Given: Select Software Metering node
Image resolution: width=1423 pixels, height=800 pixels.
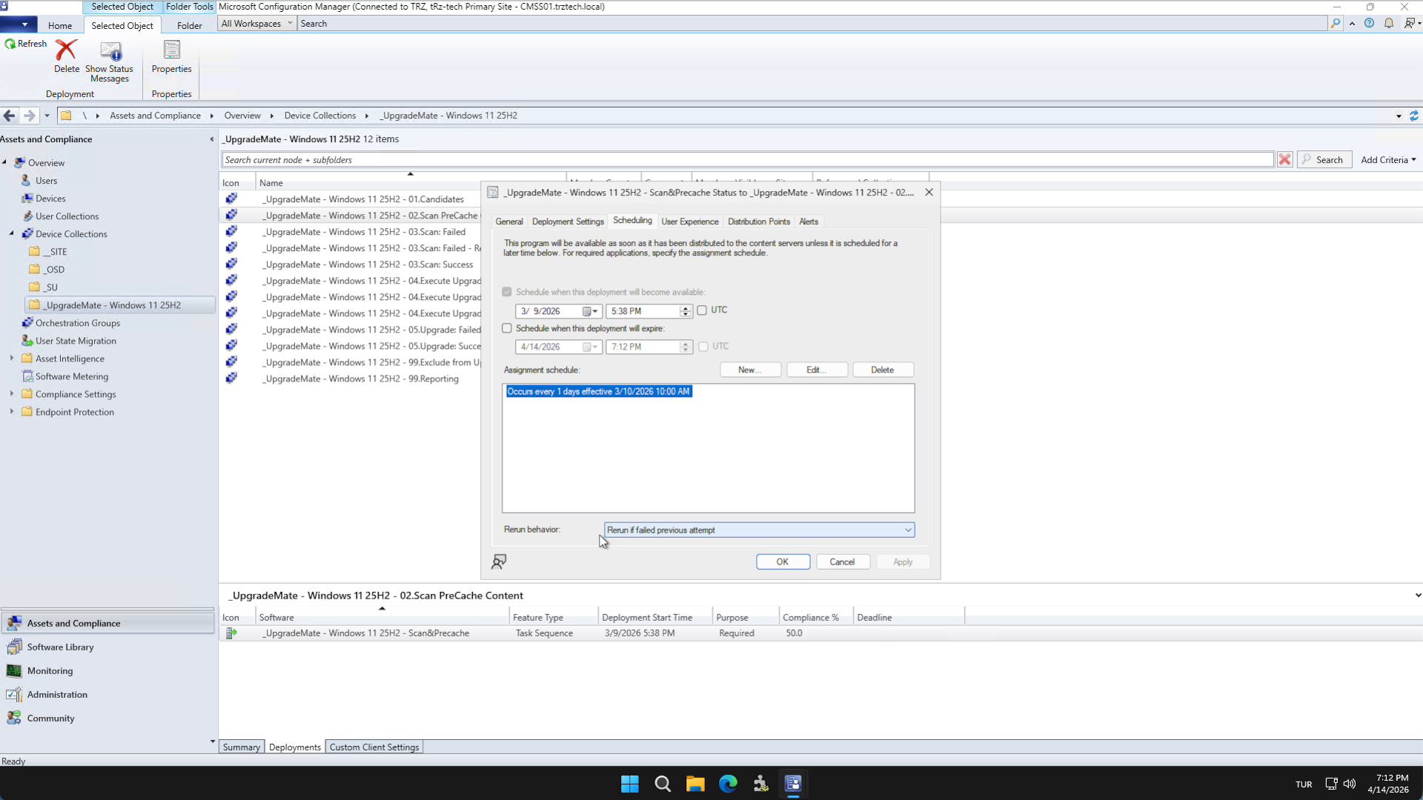Looking at the screenshot, I should (x=72, y=376).
